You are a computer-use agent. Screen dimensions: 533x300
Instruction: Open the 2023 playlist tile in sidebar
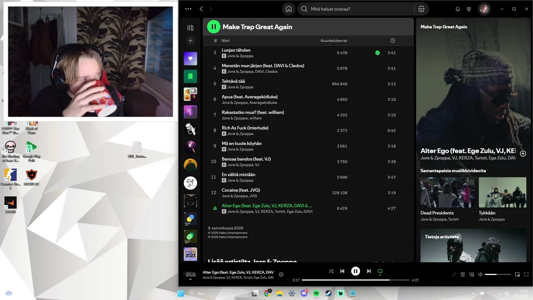click(x=190, y=254)
